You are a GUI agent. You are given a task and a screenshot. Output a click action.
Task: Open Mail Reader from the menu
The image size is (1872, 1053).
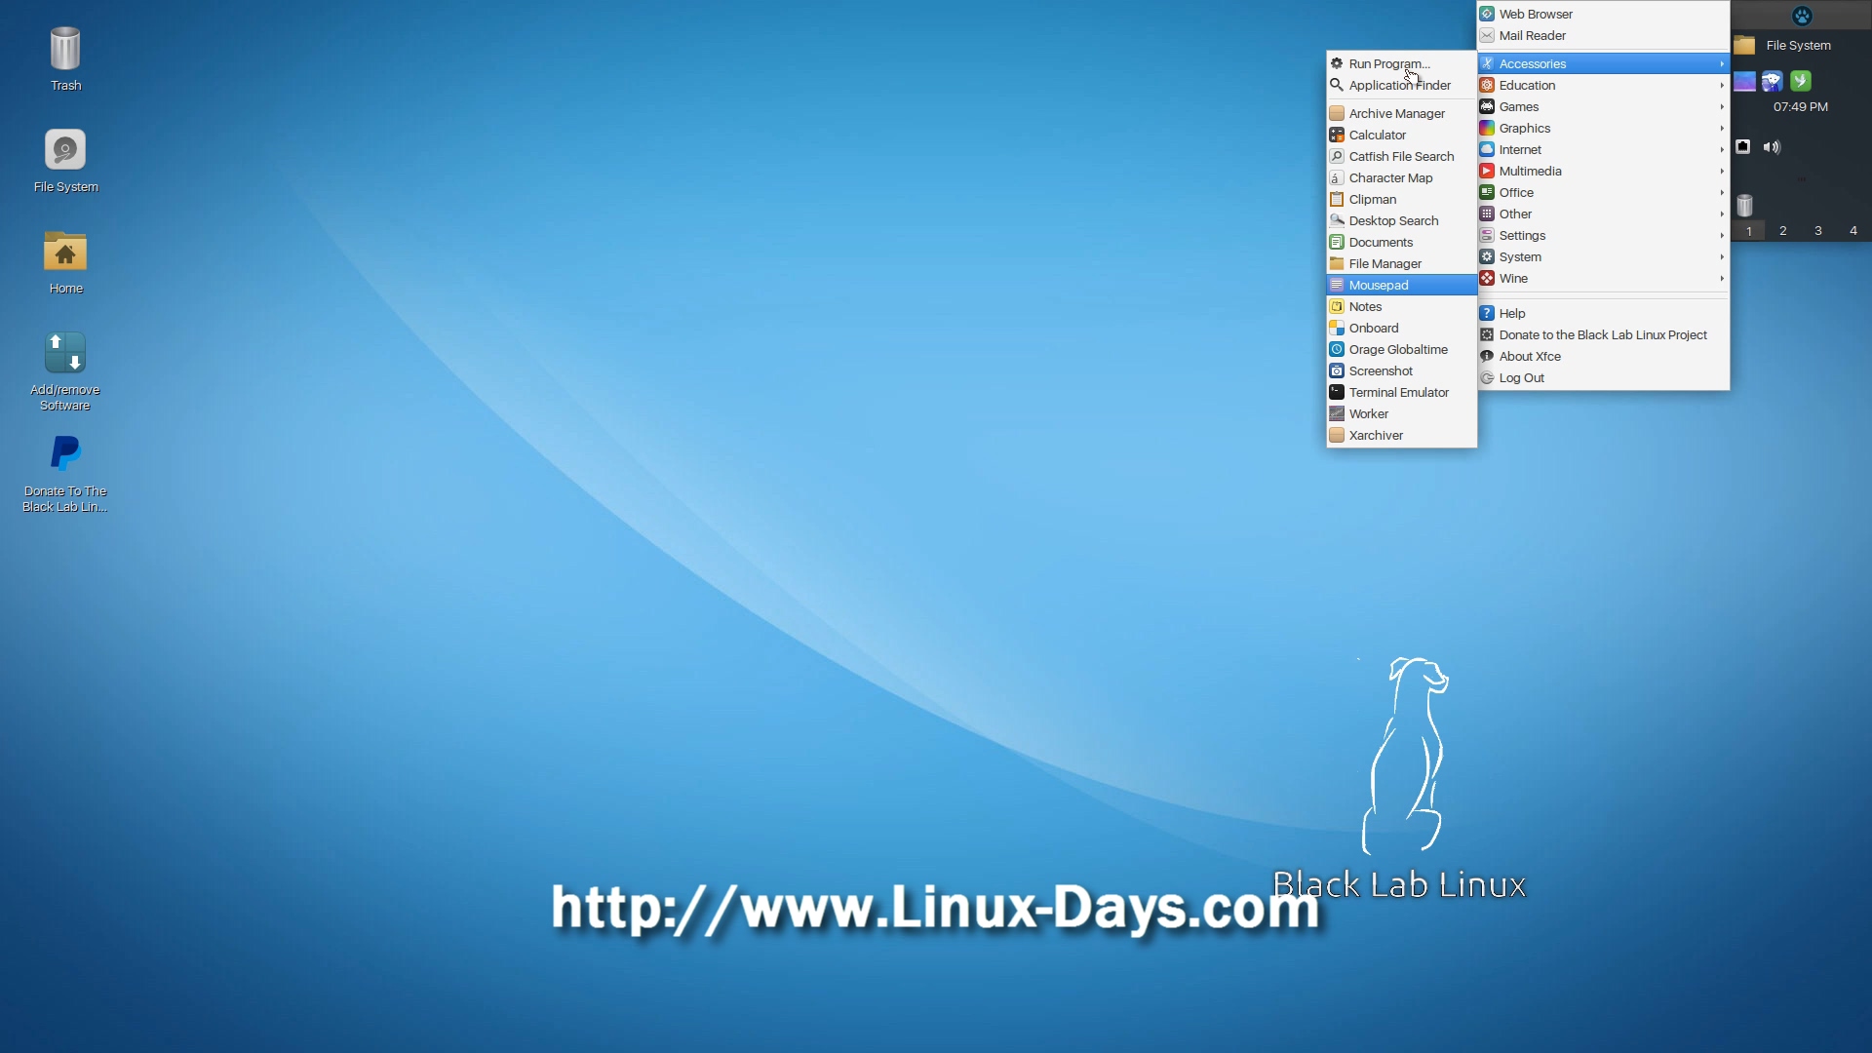1604,36
